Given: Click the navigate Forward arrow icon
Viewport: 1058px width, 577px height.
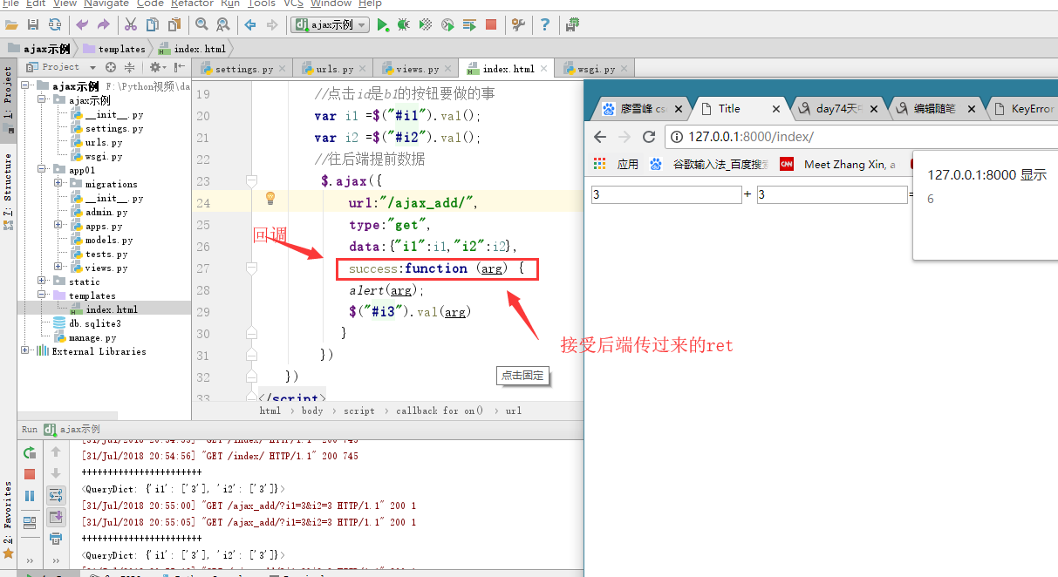Looking at the screenshot, I should [x=272, y=24].
